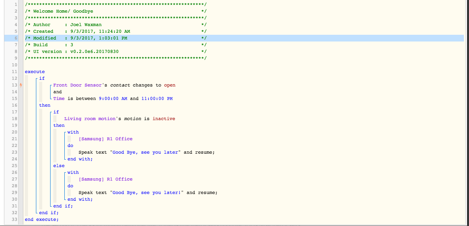Click the 'and' operator on line 14
Screen dimensions: 469x226
[x=57, y=92]
